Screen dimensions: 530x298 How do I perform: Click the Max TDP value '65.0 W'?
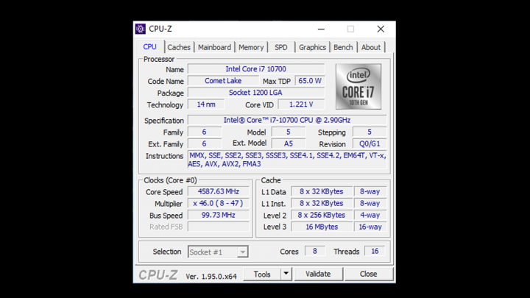(310, 81)
